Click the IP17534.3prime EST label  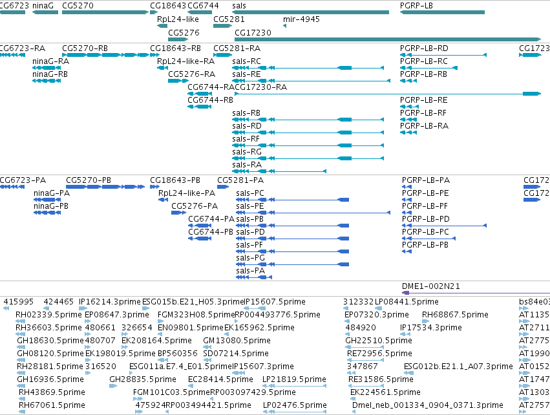pyautogui.click(x=430, y=327)
